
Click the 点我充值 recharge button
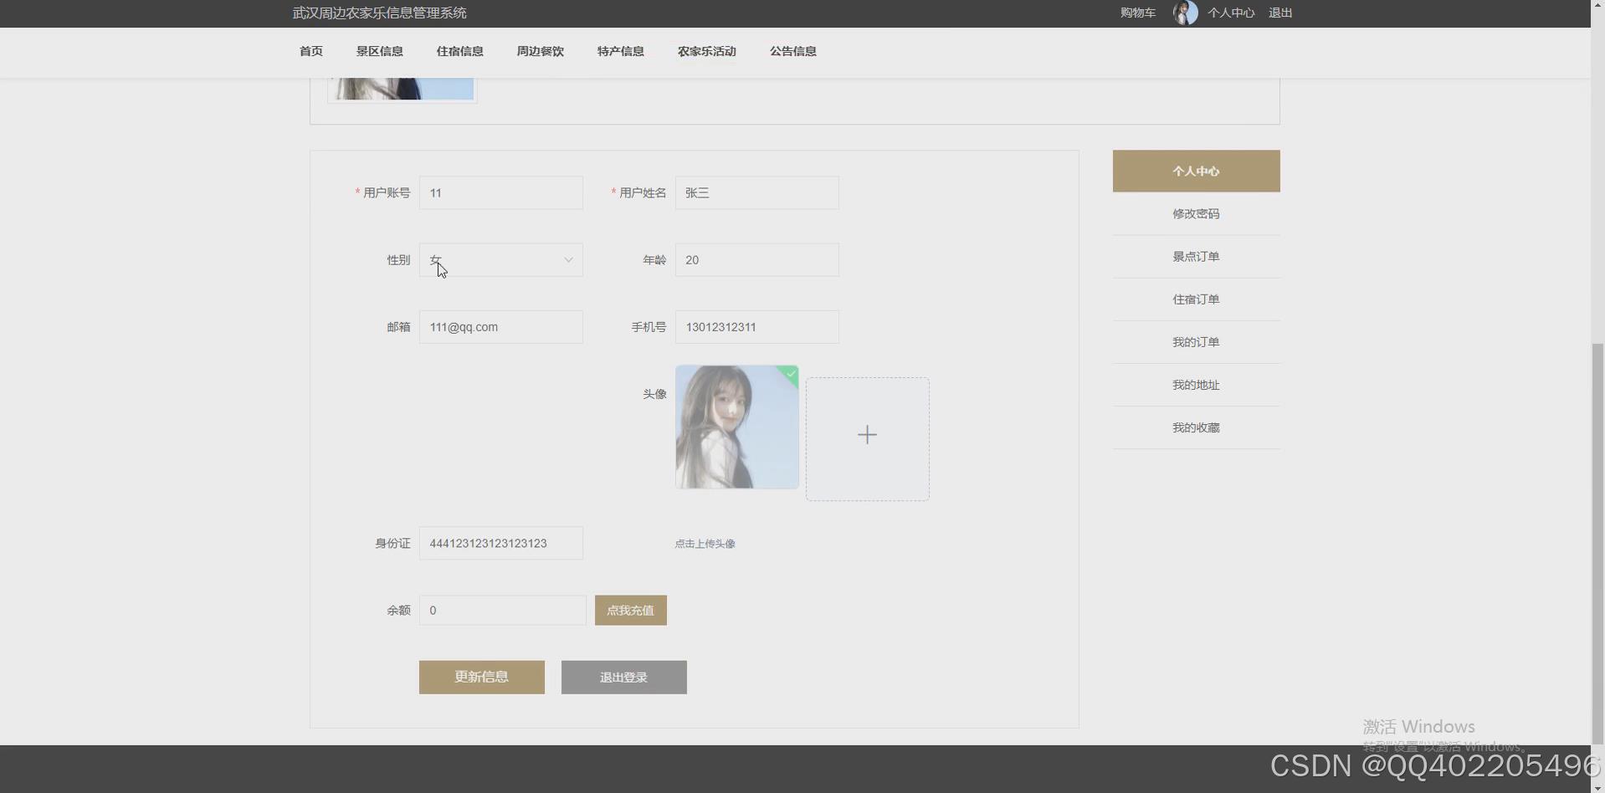coord(630,610)
